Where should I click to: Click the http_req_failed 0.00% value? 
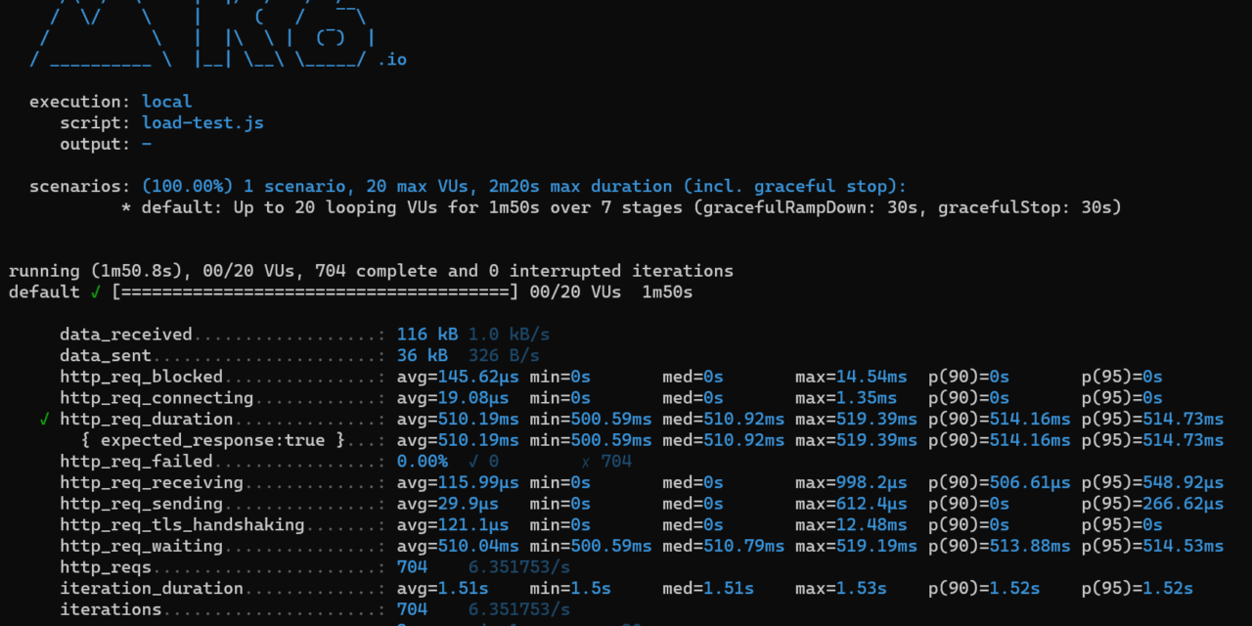pos(422,462)
